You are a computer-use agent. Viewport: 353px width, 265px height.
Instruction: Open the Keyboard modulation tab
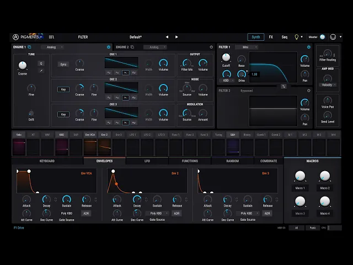click(x=47, y=161)
